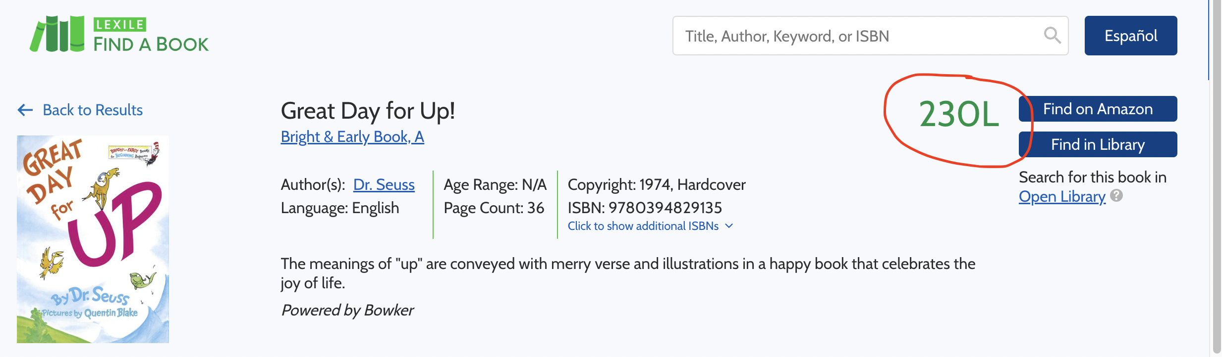Click the Great Day for Up! title
Screen dimensions: 1222x357
pos(368,111)
